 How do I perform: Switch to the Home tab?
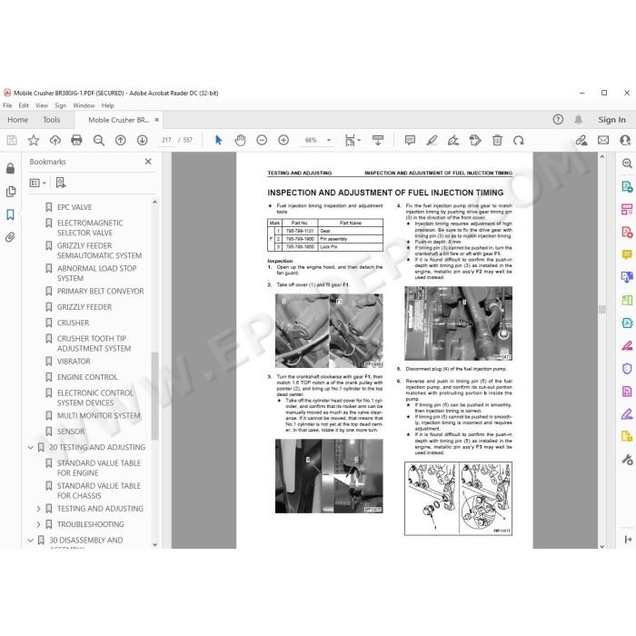(x=18, y=120)
